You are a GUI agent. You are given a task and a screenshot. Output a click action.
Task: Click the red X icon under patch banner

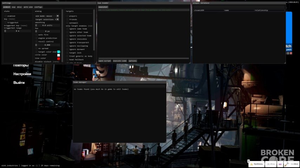(291, 54)
